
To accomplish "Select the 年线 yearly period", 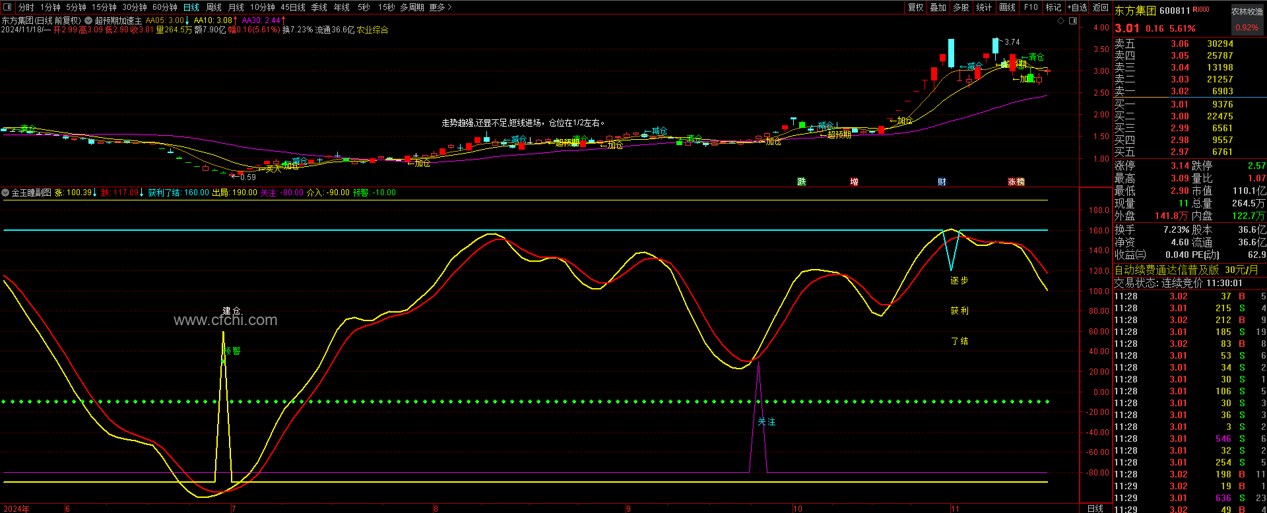I will tap(341, 7).
